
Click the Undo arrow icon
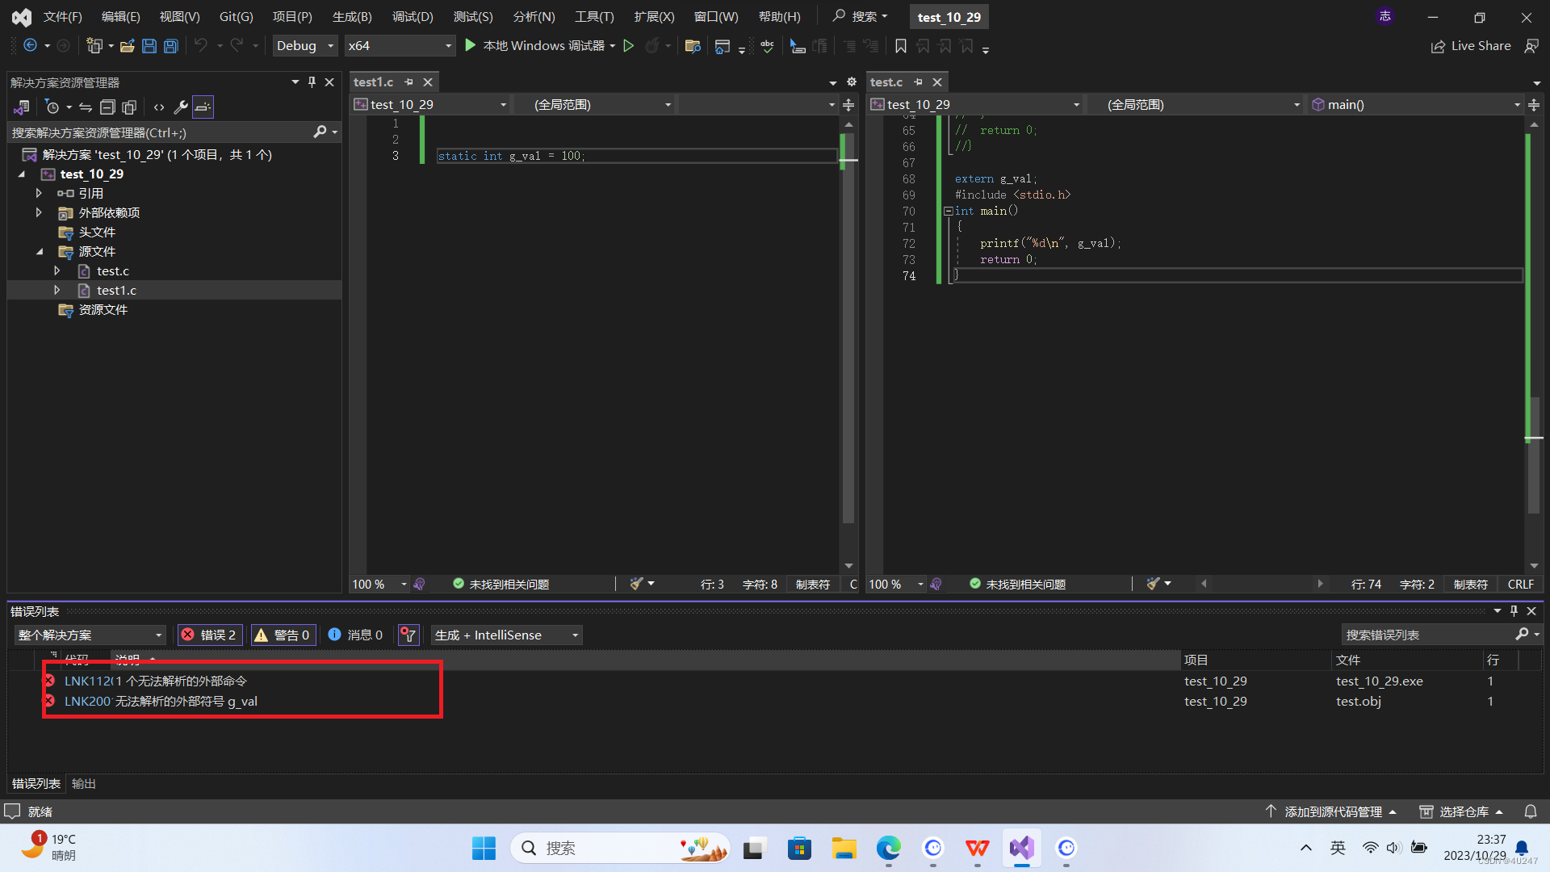pos(201,46)
